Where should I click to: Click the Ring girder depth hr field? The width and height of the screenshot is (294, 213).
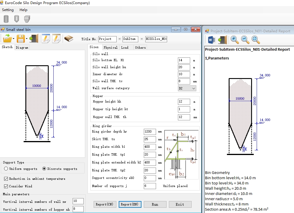click(150, 132)
